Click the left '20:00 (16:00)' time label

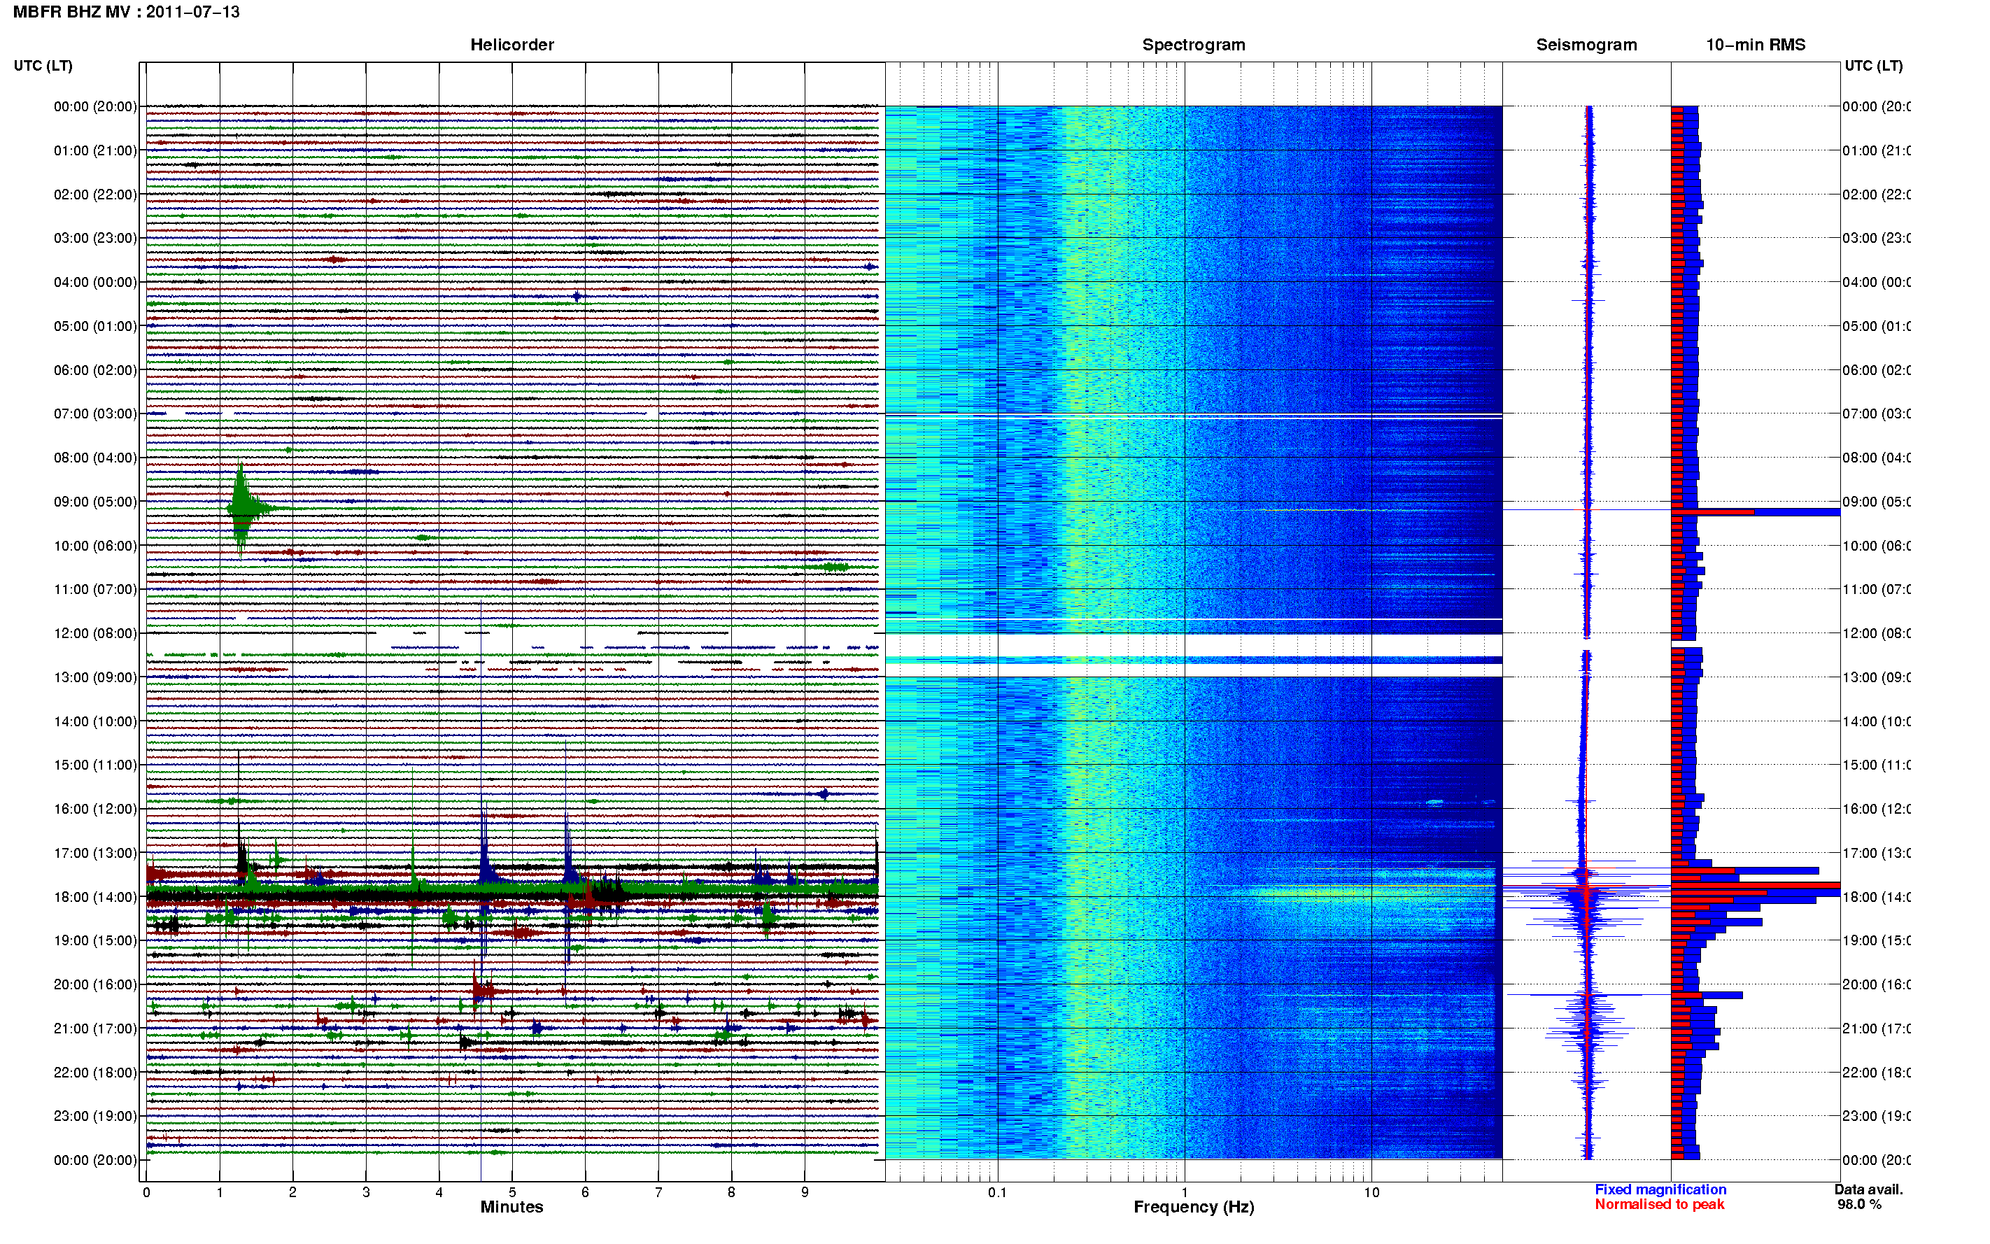coord(95,985)
